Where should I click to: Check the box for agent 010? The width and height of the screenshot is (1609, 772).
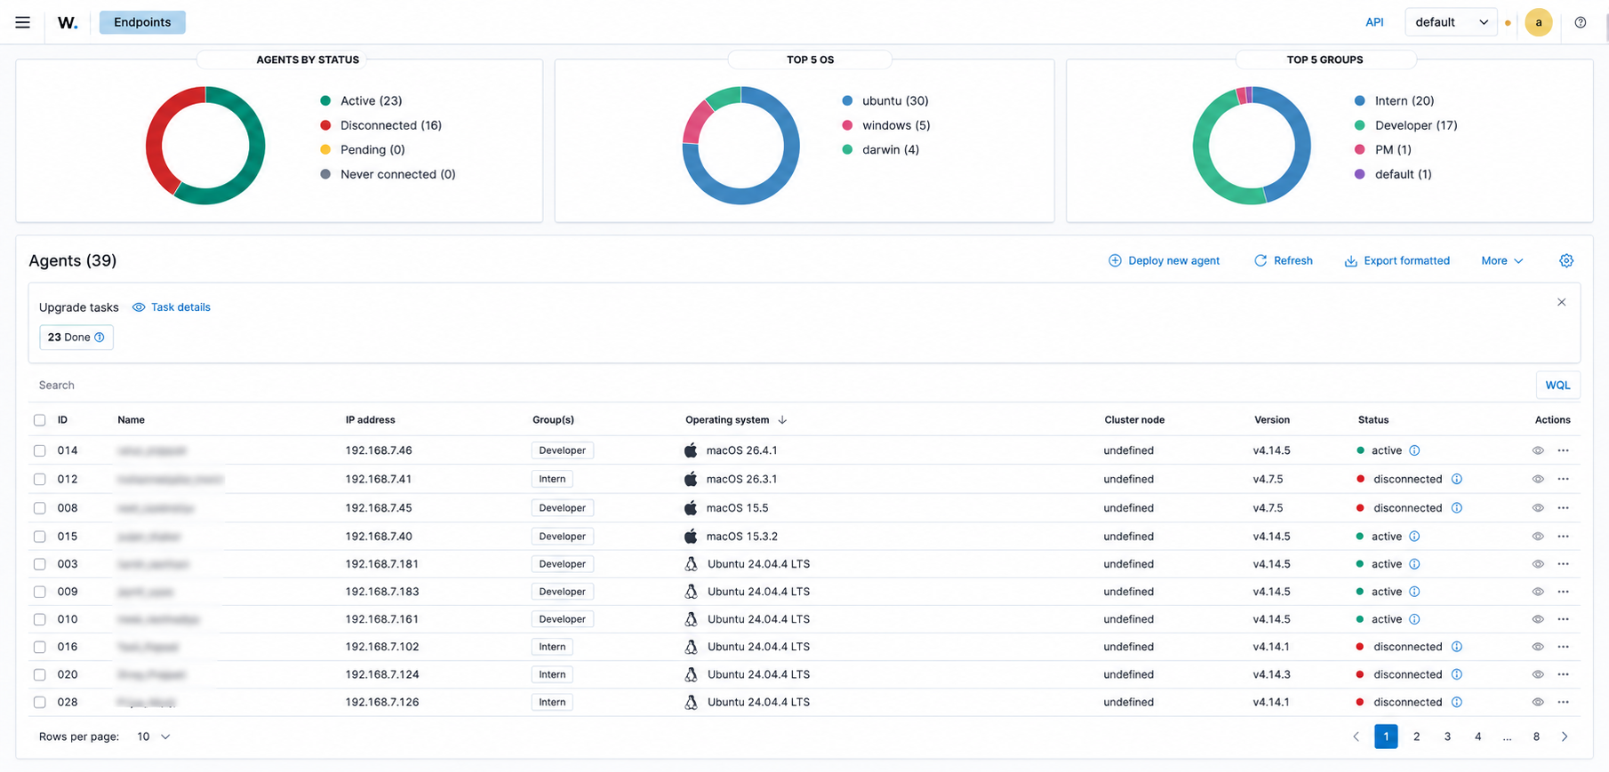point(39,619)
